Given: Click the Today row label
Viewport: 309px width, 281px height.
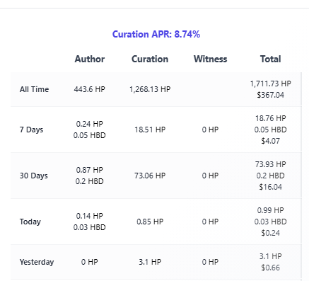Looking at the screenshot, I should 30,222.
